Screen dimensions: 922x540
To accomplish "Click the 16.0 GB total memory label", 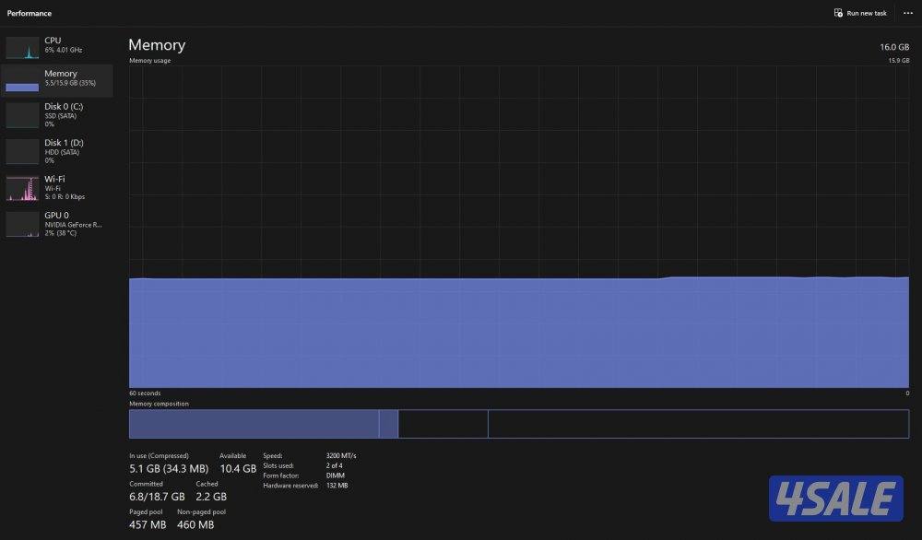I will click(894, 46).
